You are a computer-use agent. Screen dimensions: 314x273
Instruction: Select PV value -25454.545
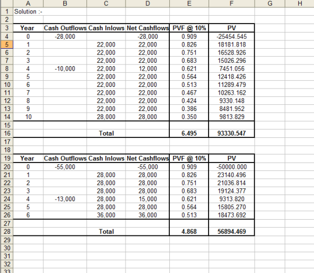click(x=232, y=36)
